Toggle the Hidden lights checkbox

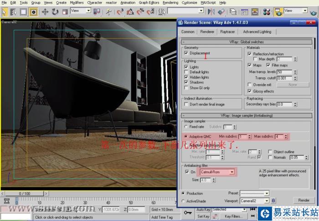(186, 77)
